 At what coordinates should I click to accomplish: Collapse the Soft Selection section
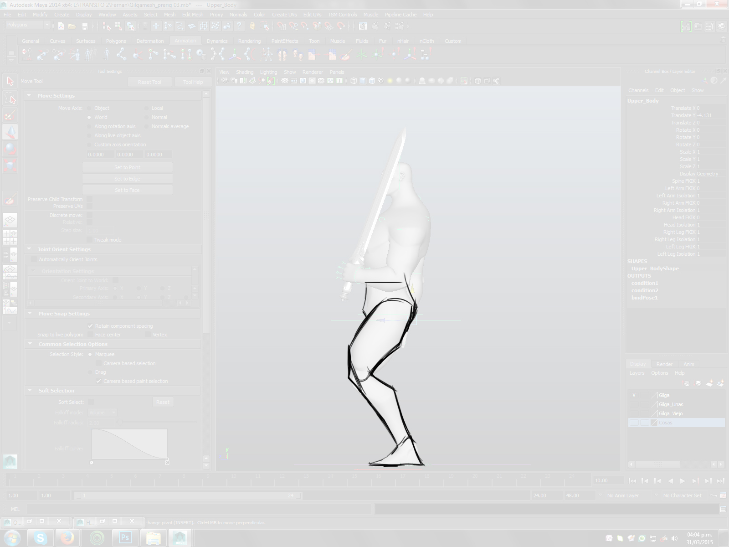[x=29, y=391]
